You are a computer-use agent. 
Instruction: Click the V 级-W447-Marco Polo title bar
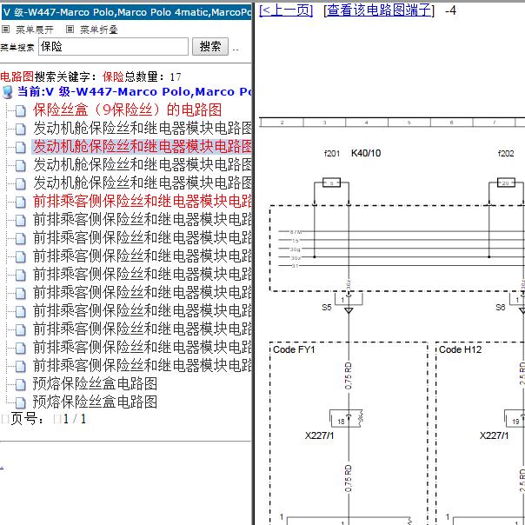click(x=127, y=12)
